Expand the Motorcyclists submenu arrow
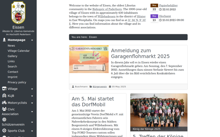The width and height of the screenshot is (220, 137). 32,103
